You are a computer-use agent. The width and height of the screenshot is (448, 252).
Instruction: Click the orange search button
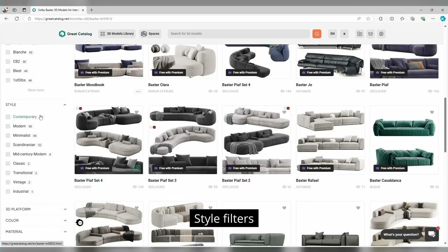coord(317,34)
